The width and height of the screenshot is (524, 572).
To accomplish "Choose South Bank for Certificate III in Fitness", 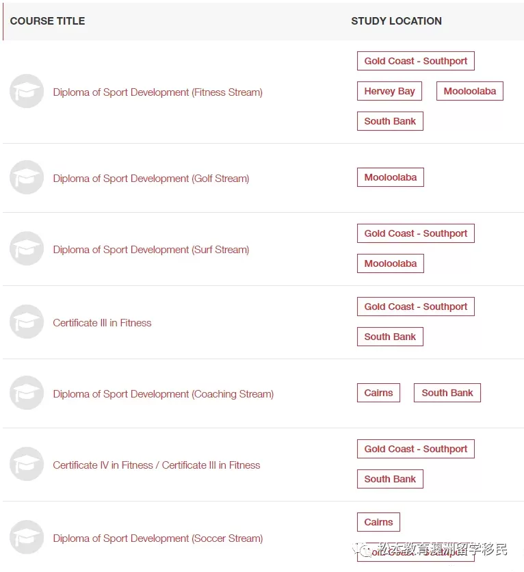I will pos(390,337).
